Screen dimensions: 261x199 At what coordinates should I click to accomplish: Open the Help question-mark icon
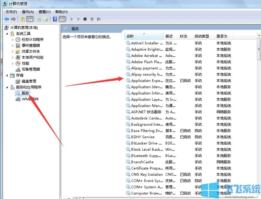(55, 19)
